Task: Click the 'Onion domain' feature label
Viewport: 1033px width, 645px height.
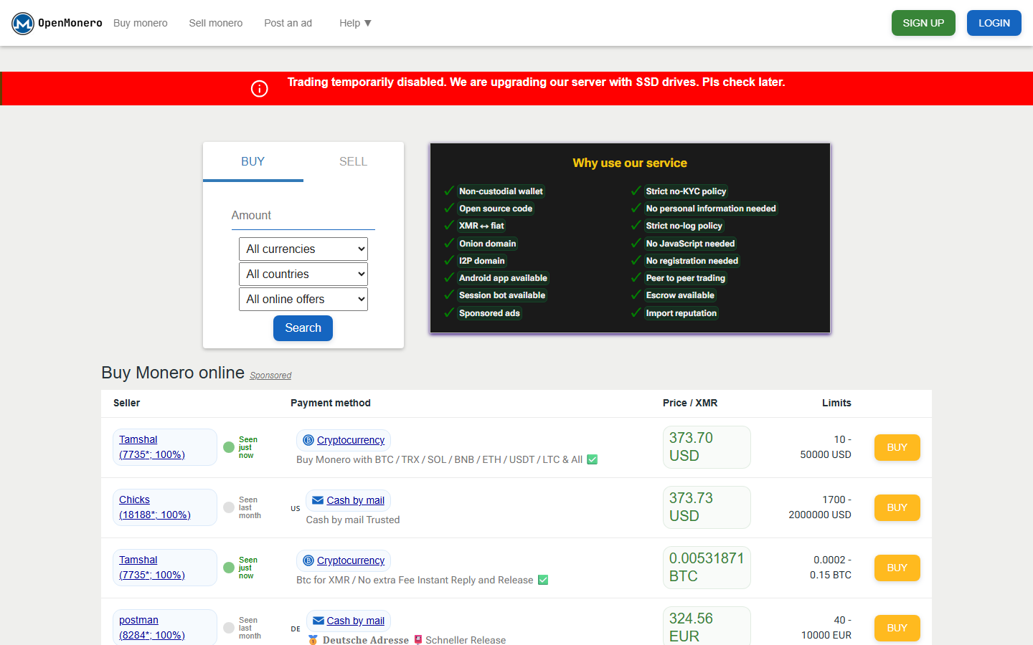Action: coord(488,244)
